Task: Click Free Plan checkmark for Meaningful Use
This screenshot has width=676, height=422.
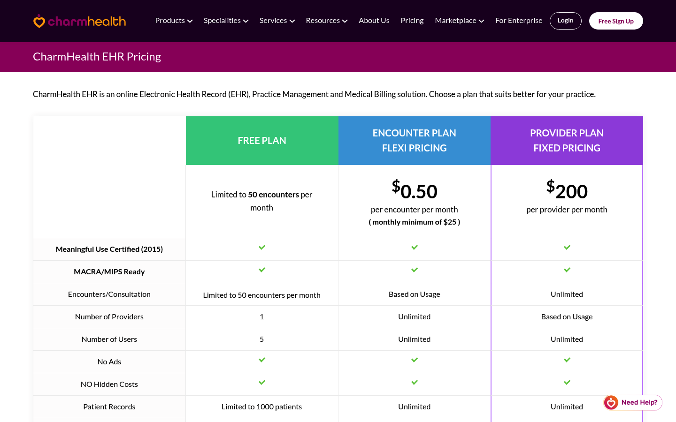Action: click(x=262, y=247)
